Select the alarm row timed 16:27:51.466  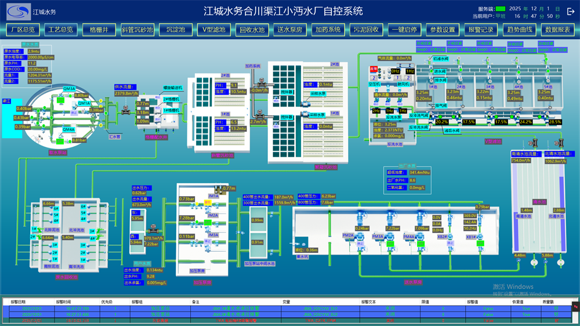click(287, 314)
